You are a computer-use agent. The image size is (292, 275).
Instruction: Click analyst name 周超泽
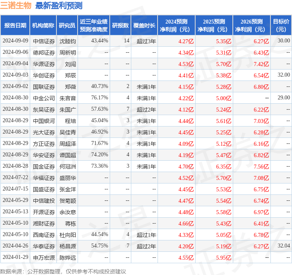(67, 144)
